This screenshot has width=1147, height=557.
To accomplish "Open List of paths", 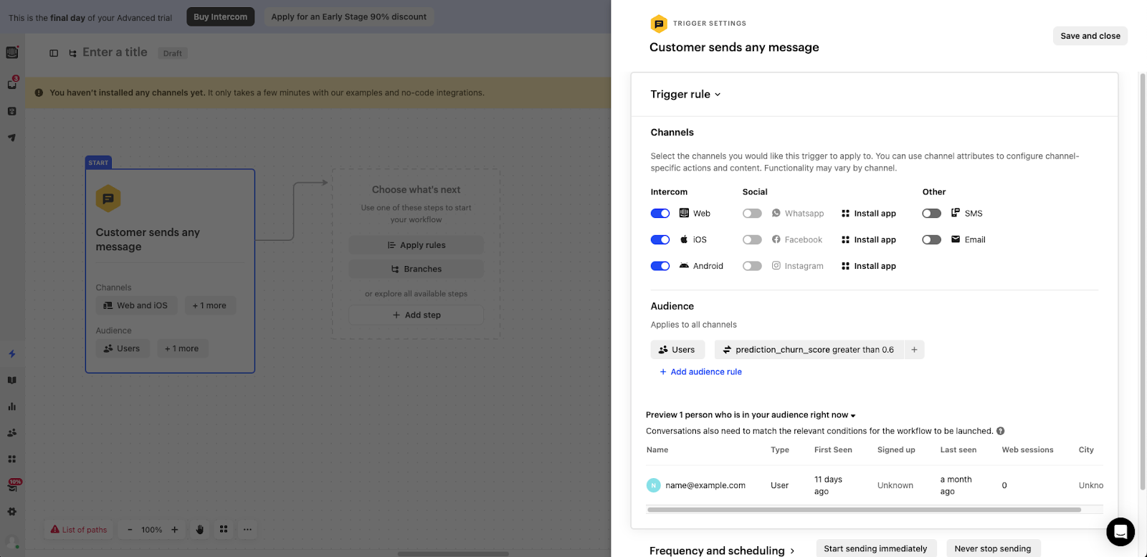I will pos(79,530).
